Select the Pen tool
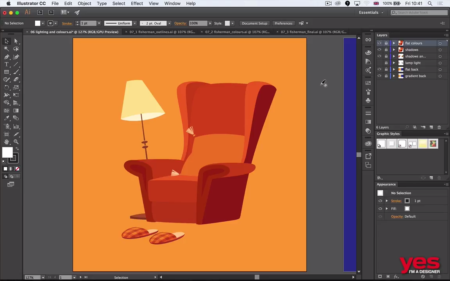The width and height of the screenshot is (450, 281). (6, 57)
